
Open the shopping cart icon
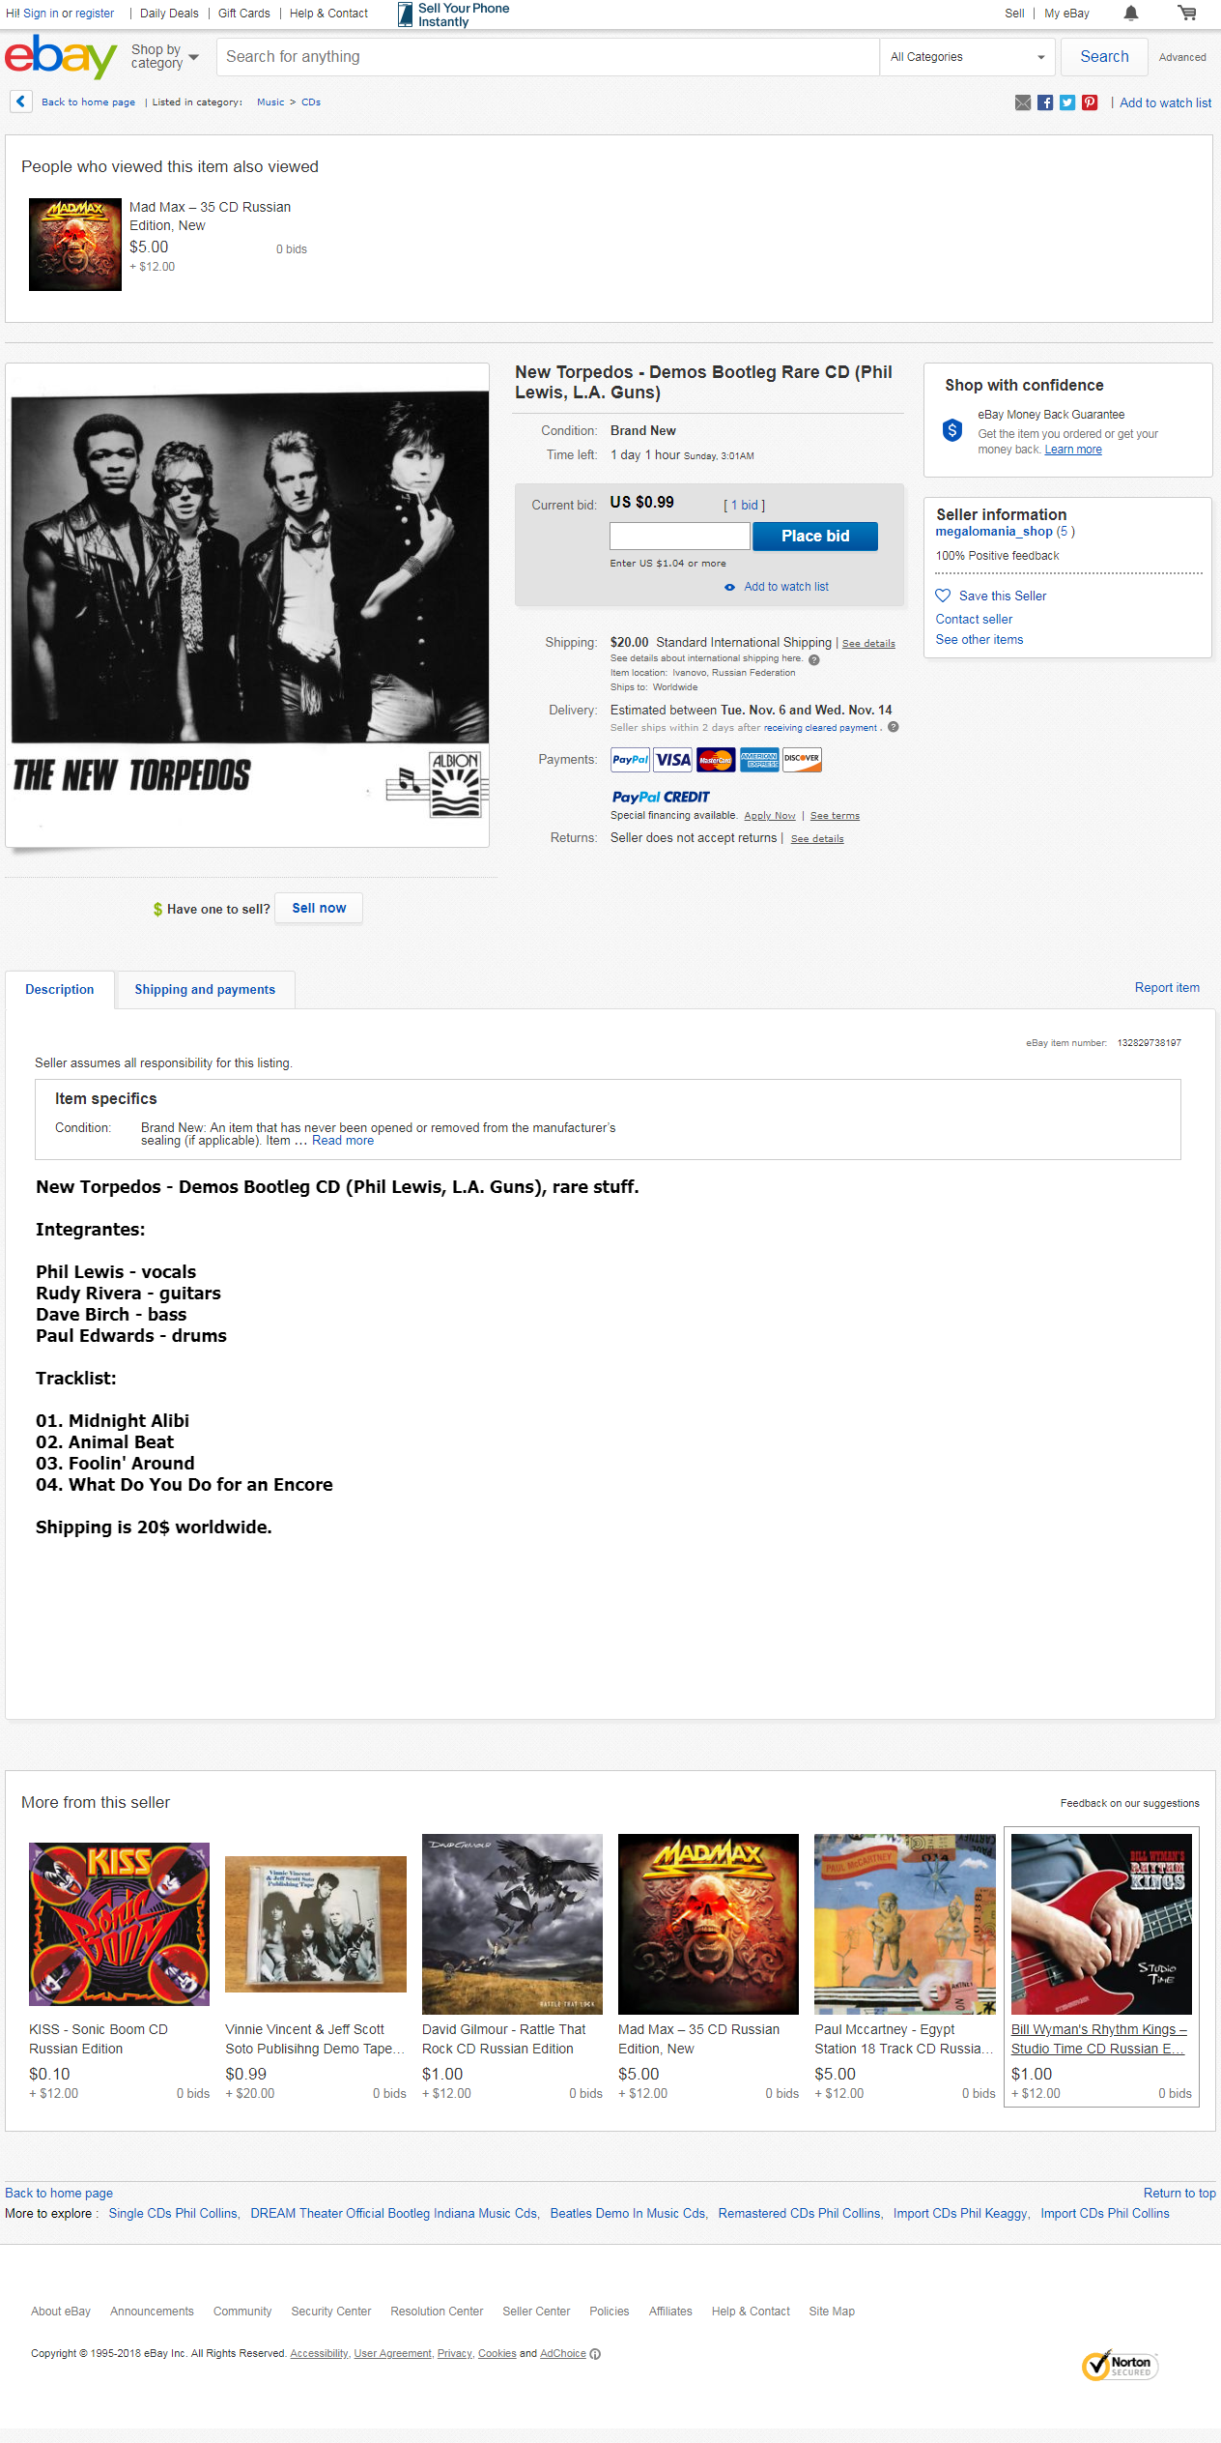[1187, 14]
